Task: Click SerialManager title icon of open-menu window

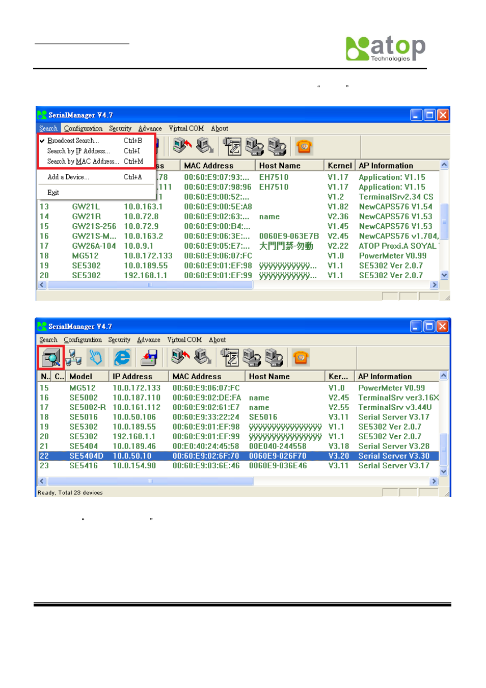Action: [x=42, y=115]
